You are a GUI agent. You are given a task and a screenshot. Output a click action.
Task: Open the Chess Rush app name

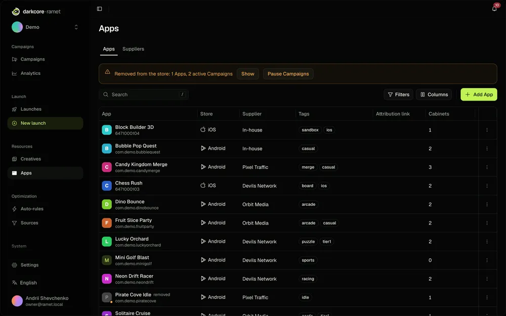point(129,183)
